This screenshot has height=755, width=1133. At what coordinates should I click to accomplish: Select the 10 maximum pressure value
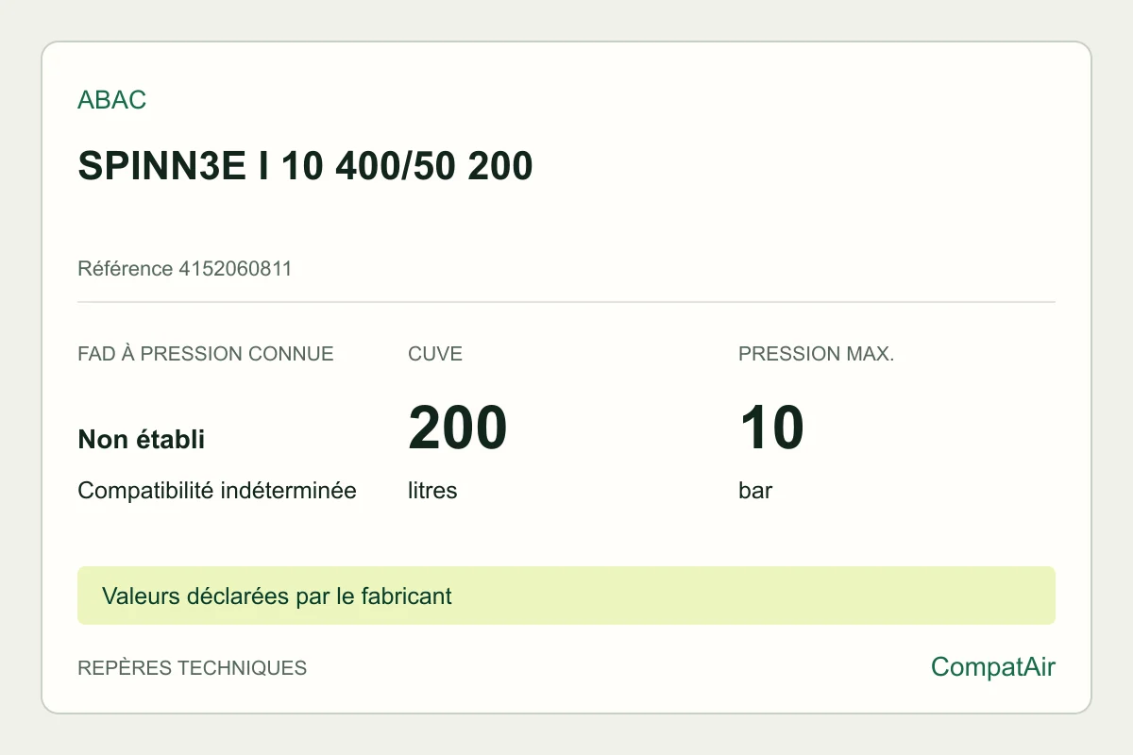tap(771, 428)
